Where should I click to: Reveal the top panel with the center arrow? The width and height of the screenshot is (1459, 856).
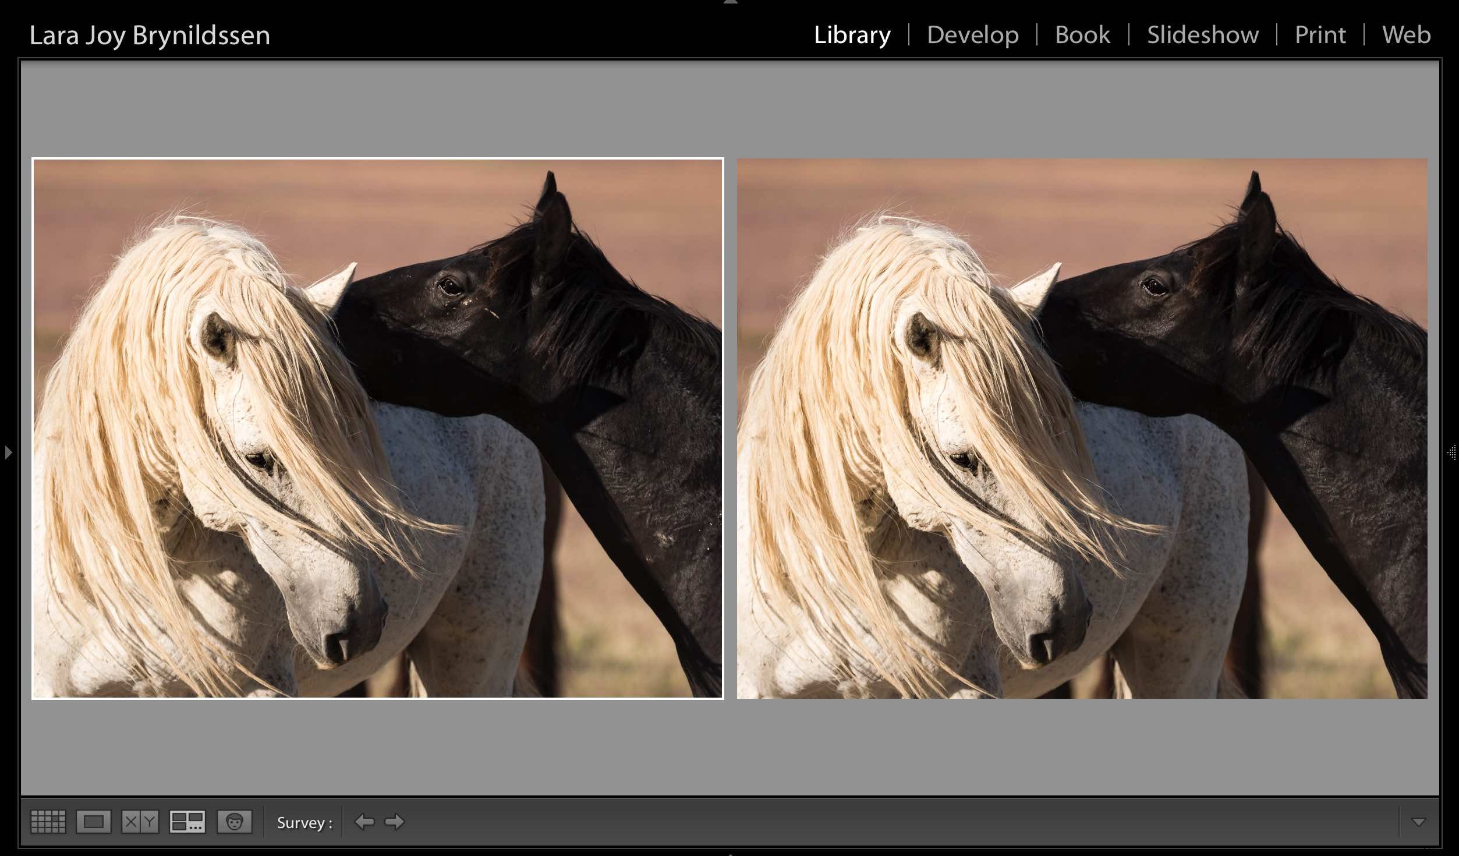coord(729,3)
